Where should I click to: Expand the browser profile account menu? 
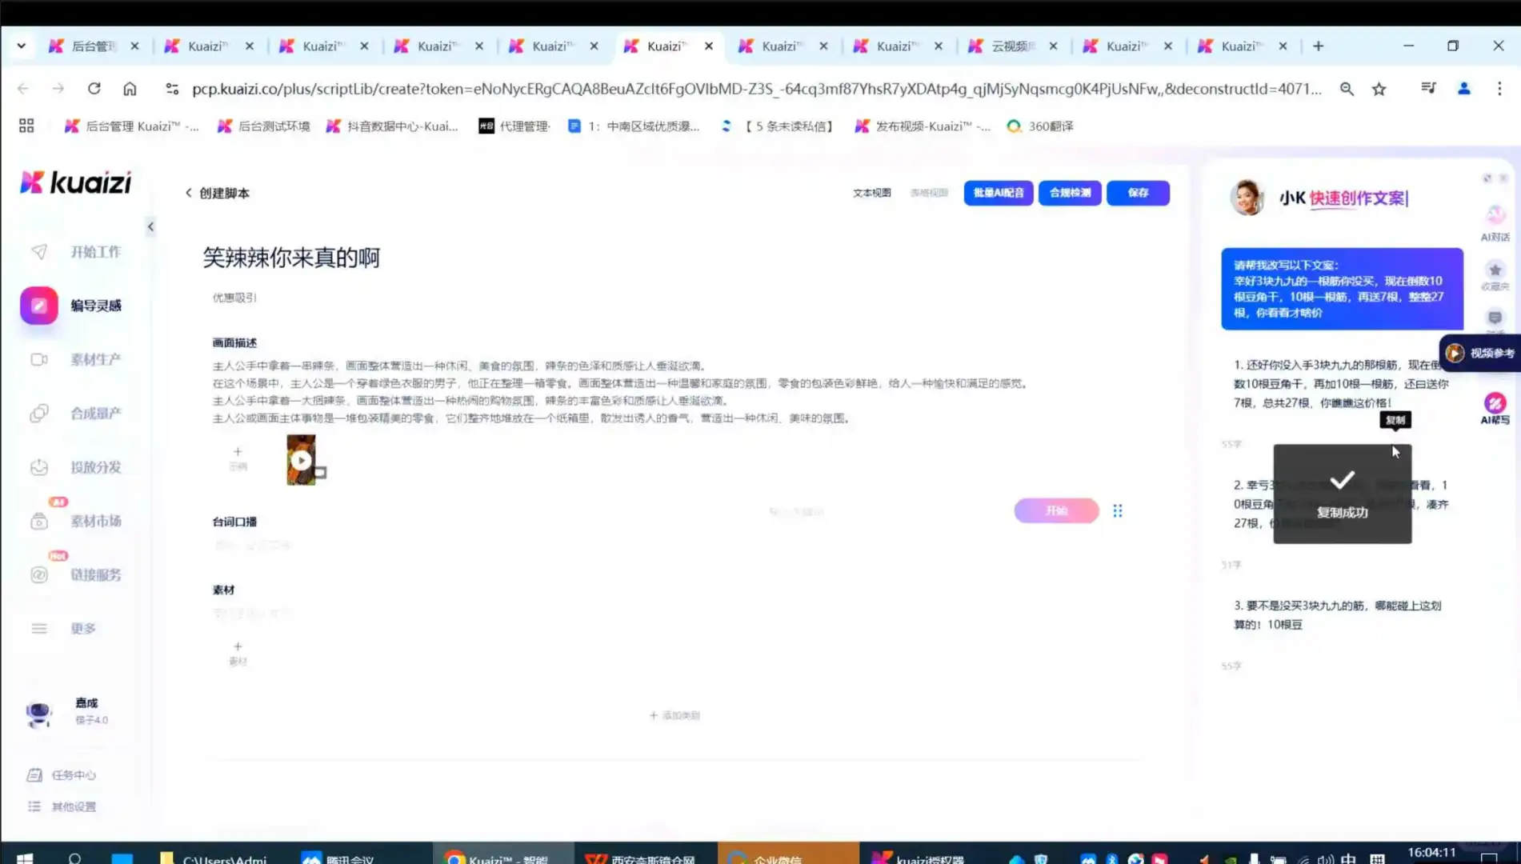tap(1463, 88)
